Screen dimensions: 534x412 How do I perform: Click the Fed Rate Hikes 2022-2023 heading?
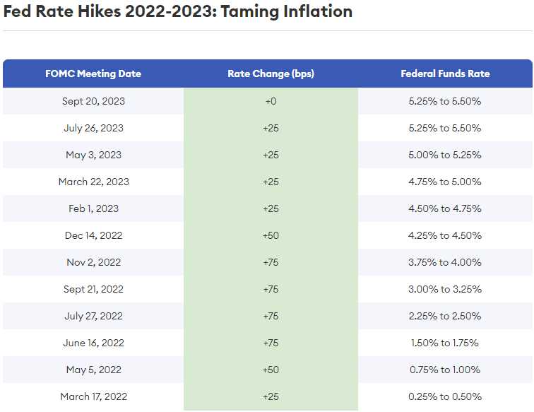pyautogui.click(x=178, y=12)
